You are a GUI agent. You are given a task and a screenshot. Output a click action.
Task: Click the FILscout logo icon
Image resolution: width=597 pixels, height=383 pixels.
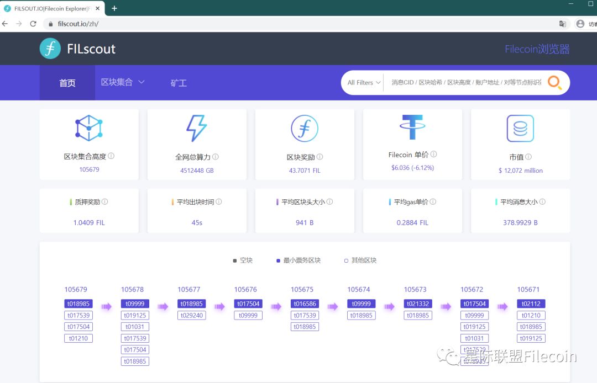click(50, 49)
